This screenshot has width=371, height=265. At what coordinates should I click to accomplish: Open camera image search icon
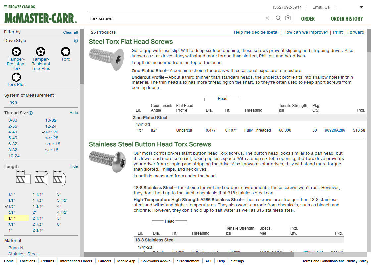[x=288, y=18]
